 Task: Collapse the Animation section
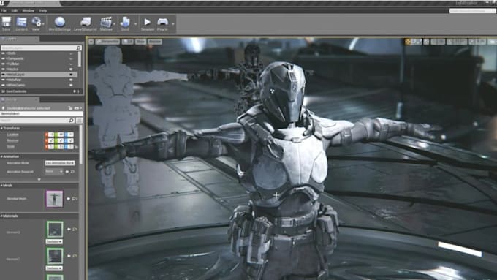(1, 156)
